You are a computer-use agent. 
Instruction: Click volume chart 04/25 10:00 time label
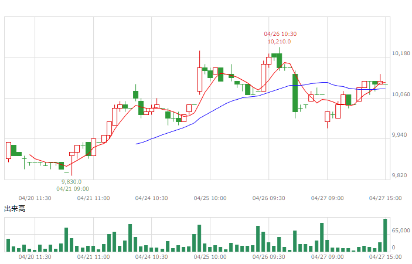coord(210,257)
